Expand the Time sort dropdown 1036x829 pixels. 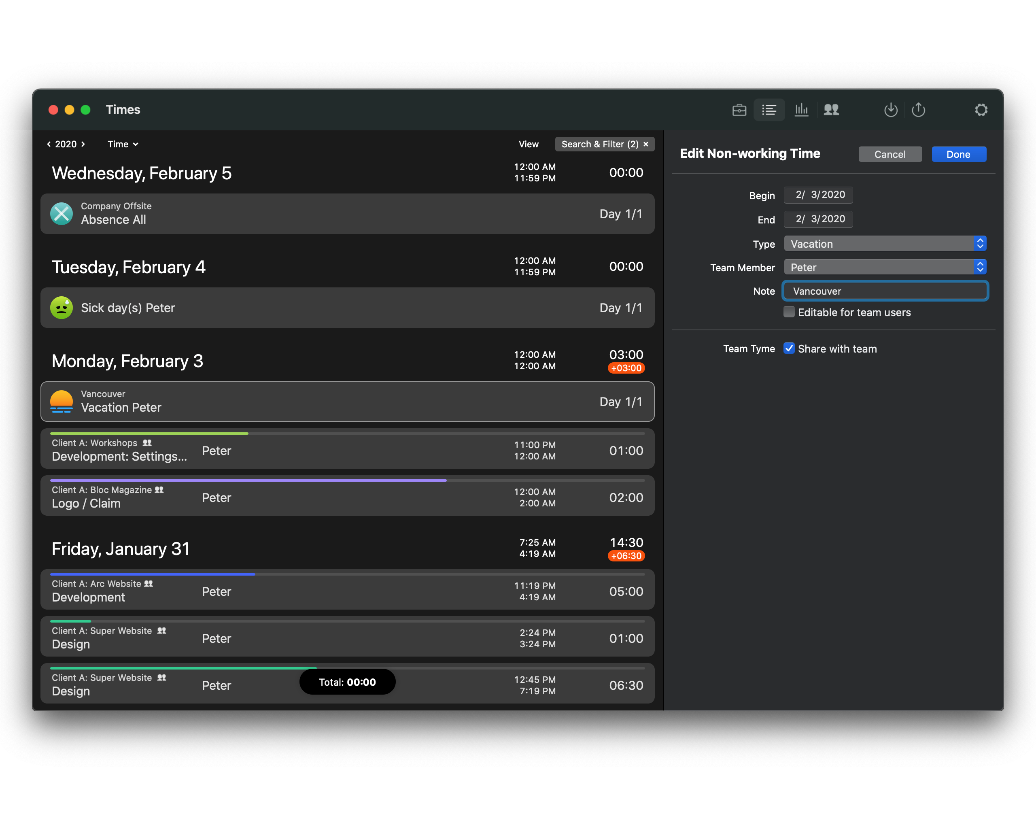point(123,144)
